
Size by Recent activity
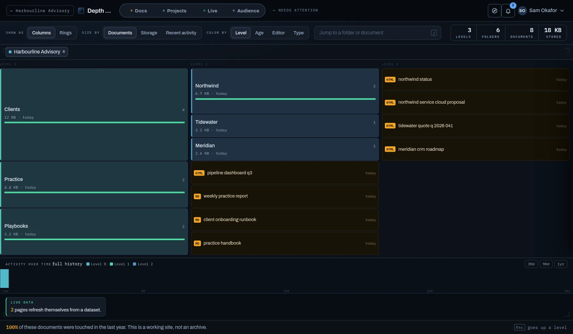[x=181, y=33]
